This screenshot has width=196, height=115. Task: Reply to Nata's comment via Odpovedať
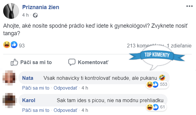(x=66, y=88)
